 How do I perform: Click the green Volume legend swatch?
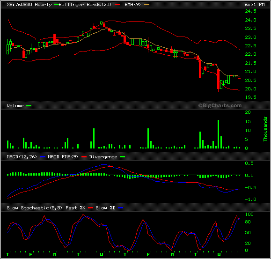pos(29,106)
